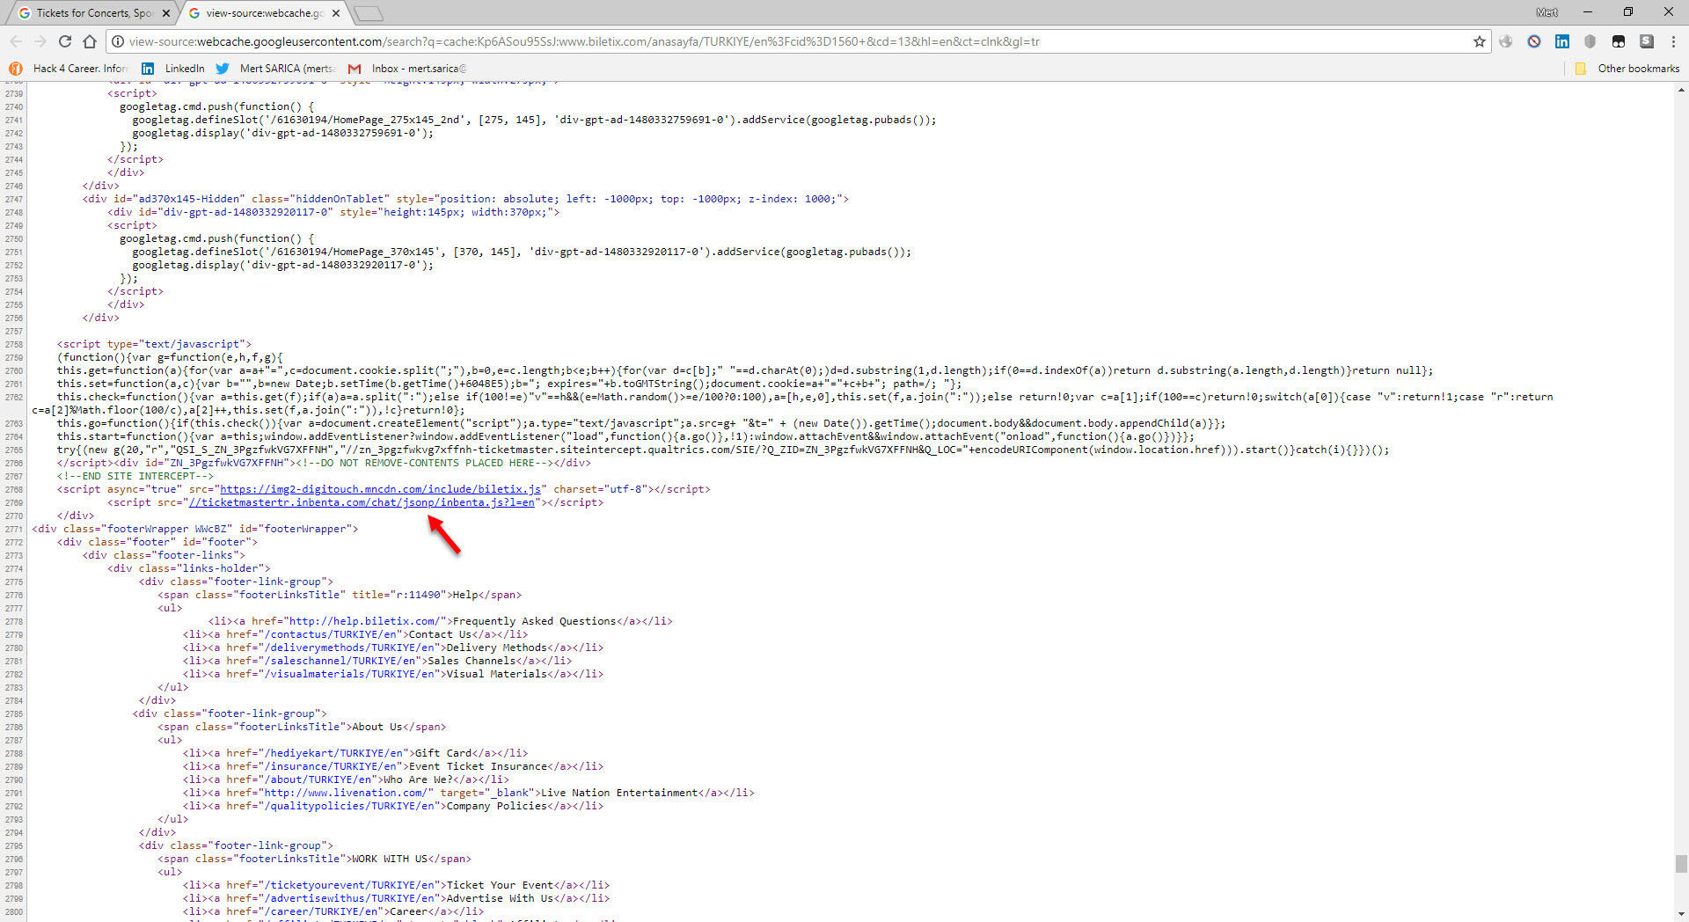Open the LinkedIn extension in toolbar

1562,41
